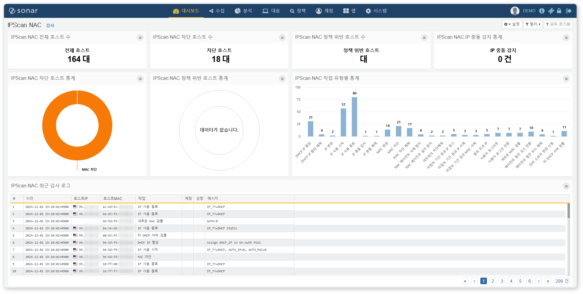Click the IP 사용 종료 bar labeled 80
This screenshot has width=583, height=294.
click(354, 117)
